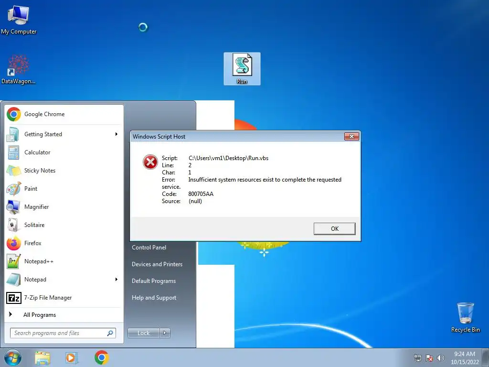Image resolution: width=489 pixels, height=367 pixels.
Task: Click OK in Windows Script Host dialog
Action: click(334, 229)
